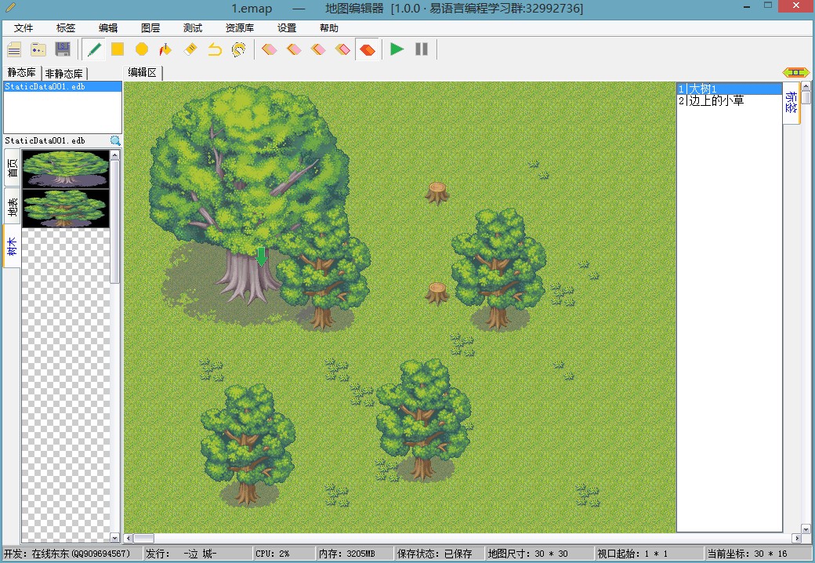The width and height of the screenshot is (815, 563).
Task: Select the 2|边上的小草 label entry
Action: [730, 101]
